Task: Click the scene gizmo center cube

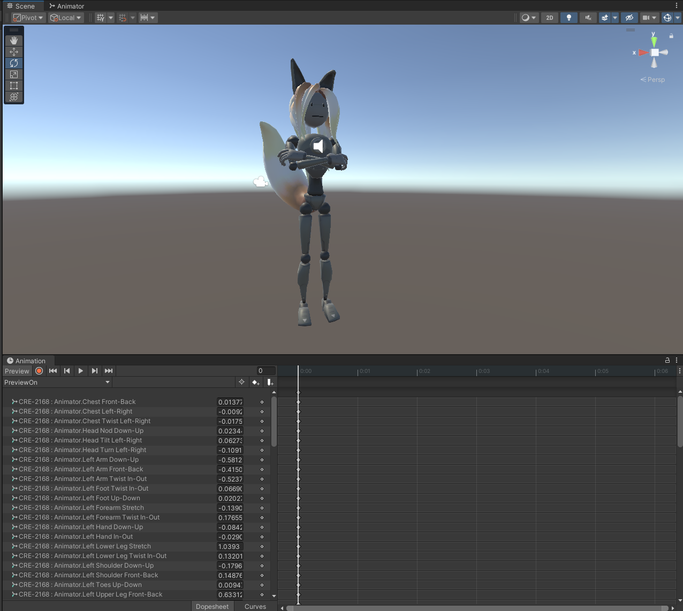Action: pyautogui.click(x=655, y=52)
